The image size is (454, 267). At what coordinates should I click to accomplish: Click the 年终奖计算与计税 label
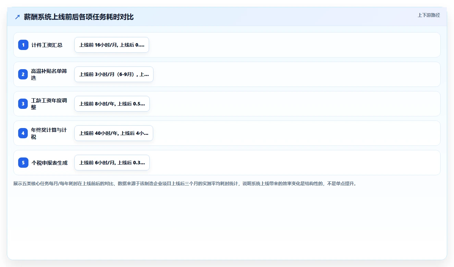pos(49,133)
